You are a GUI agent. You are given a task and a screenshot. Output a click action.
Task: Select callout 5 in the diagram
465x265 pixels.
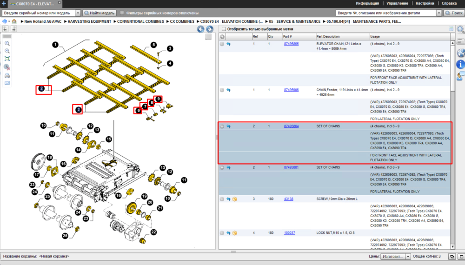point(153,45)
